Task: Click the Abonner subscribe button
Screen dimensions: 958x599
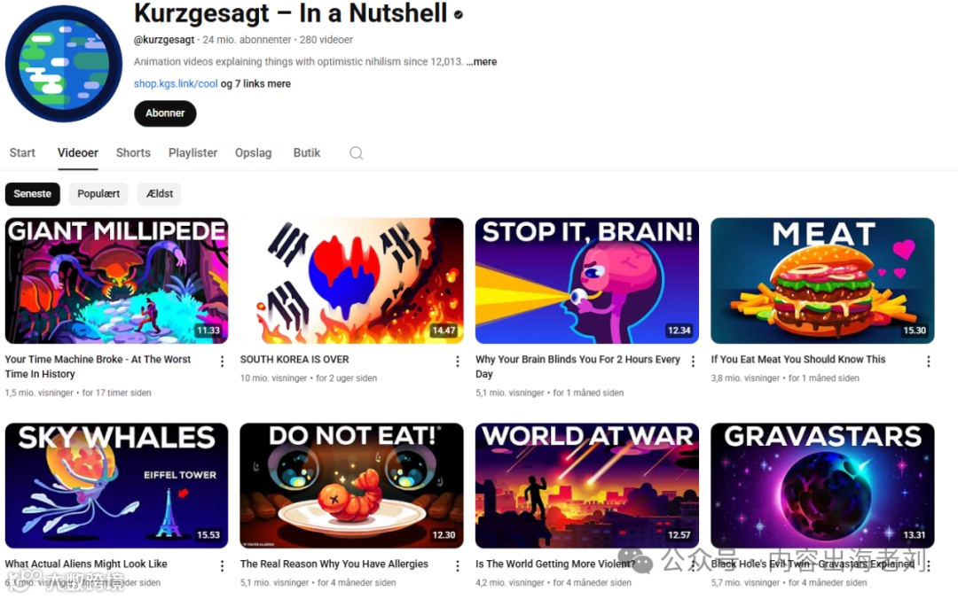Action: [x=165, y=113]
